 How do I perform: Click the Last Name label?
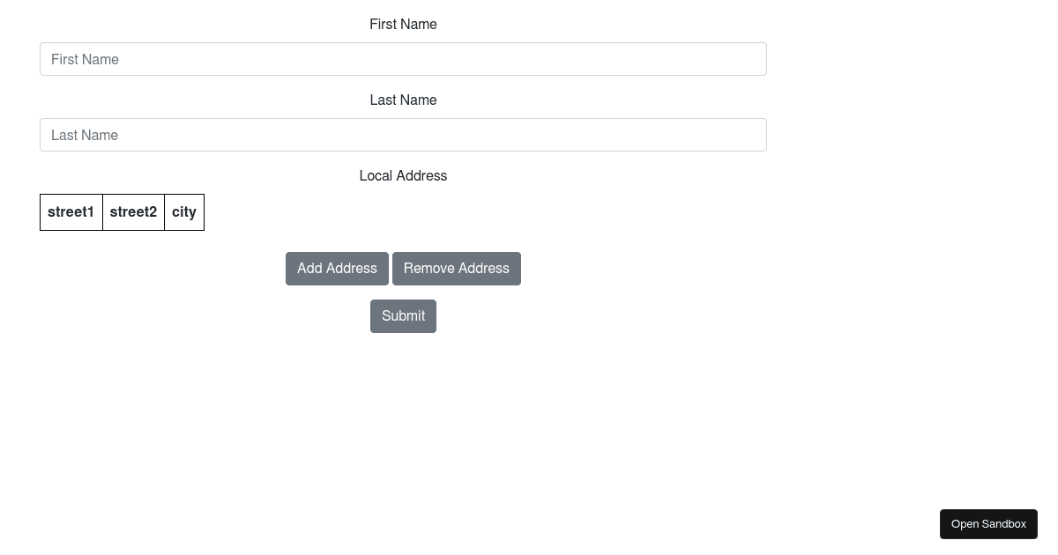click(x=403, y=100)
